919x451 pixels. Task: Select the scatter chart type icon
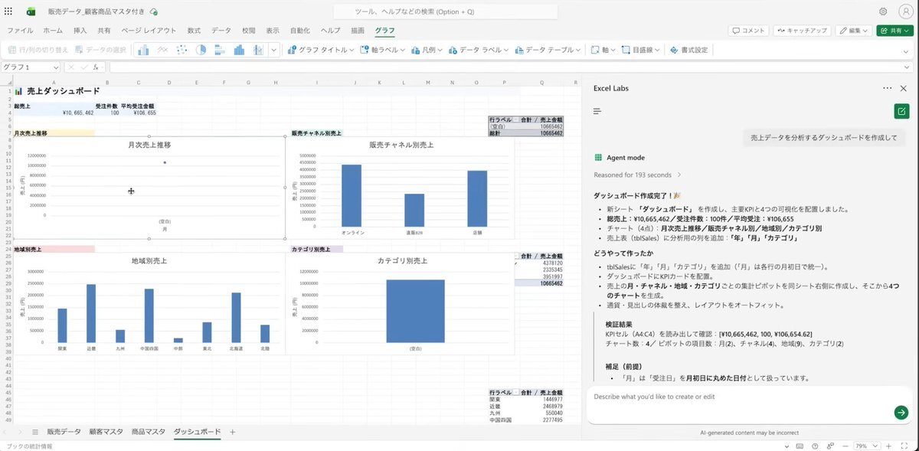[182, 50]
